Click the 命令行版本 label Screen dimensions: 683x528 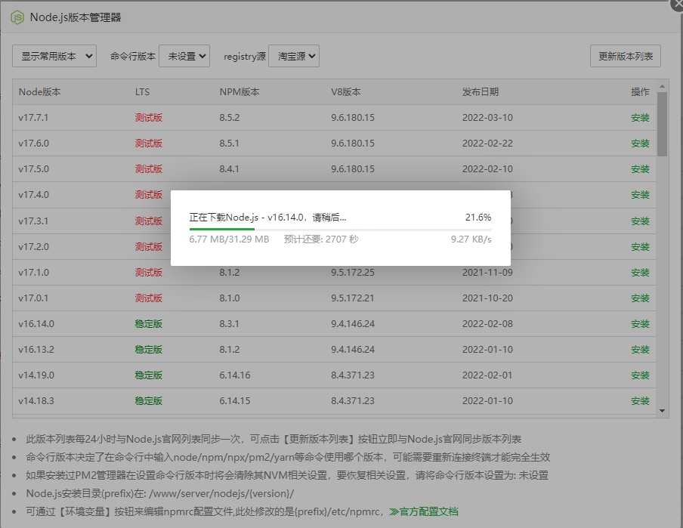[133, 56]
